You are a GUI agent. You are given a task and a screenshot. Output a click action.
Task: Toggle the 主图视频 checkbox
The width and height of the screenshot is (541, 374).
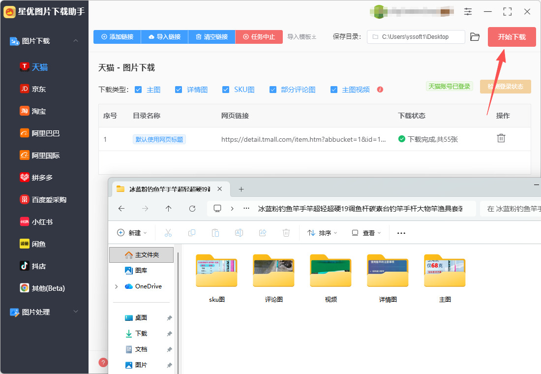click(x=334, y=90)
